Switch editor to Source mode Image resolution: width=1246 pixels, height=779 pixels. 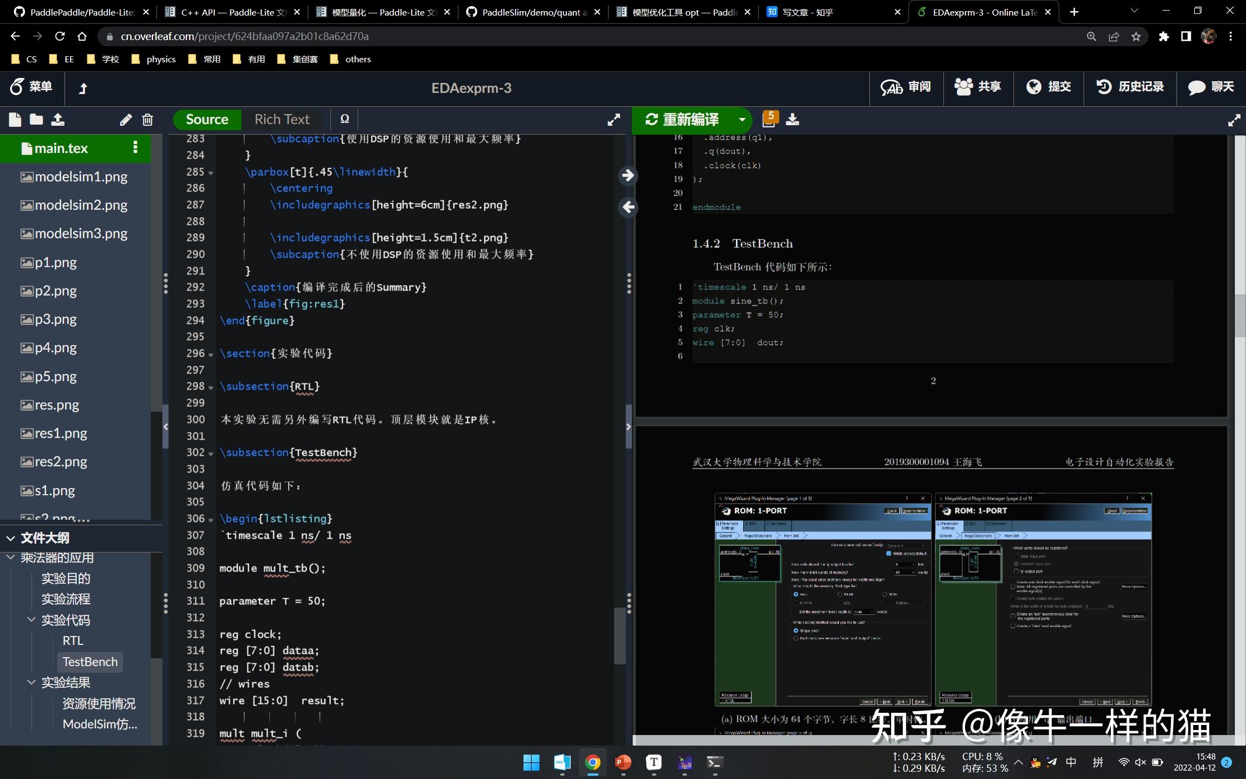pyautogui.click(x=207, y=120)
